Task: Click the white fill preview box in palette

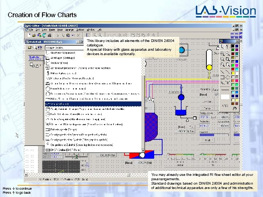Action: tap(225, 97)
